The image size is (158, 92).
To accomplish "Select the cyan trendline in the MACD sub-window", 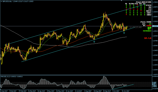I will coord(123,87).
